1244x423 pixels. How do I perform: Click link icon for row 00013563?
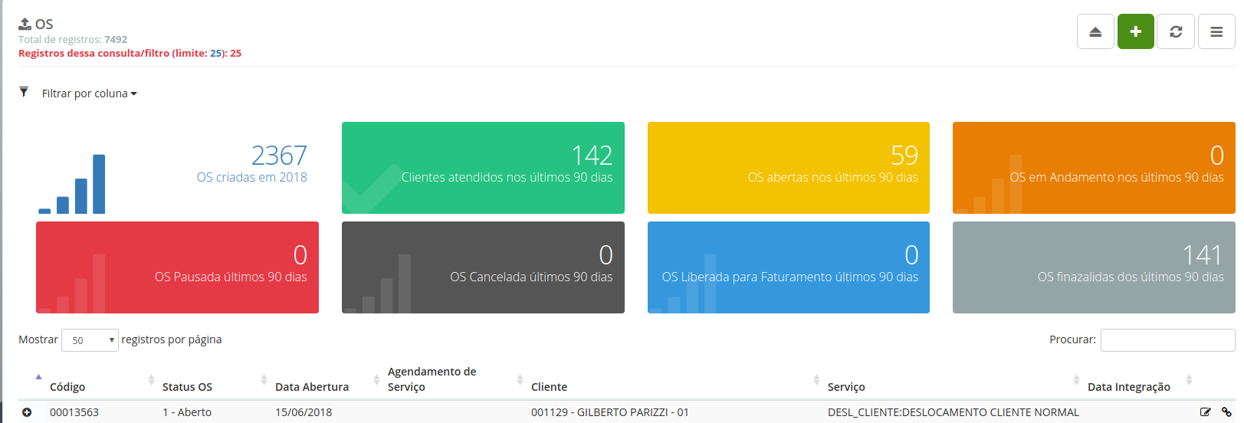1226,412
